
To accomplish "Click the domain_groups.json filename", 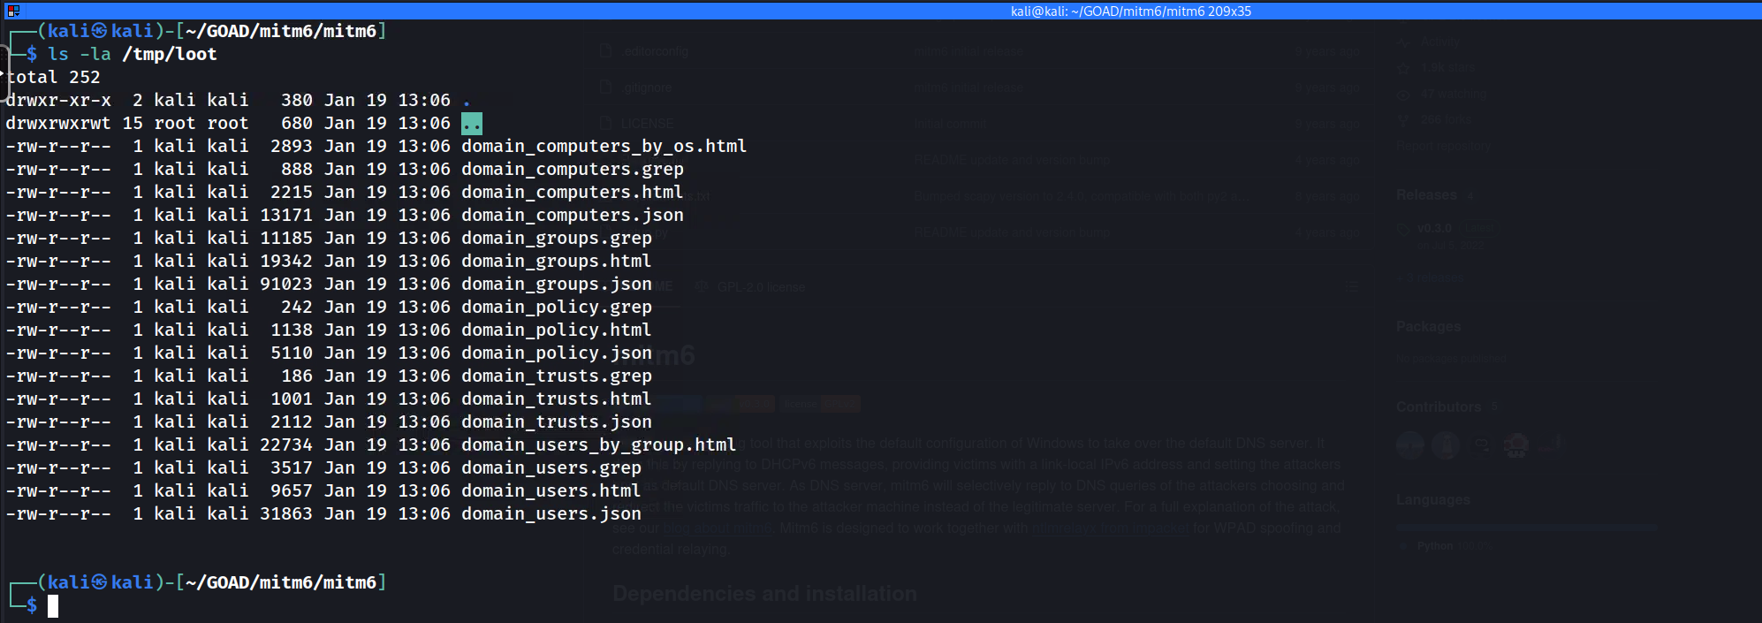I will click(556, 284).
